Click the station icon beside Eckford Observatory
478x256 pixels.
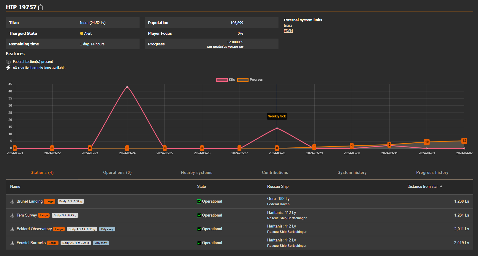coord(12,229)
